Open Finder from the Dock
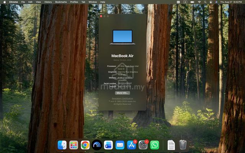245x153 pixels. pos(62,145)
